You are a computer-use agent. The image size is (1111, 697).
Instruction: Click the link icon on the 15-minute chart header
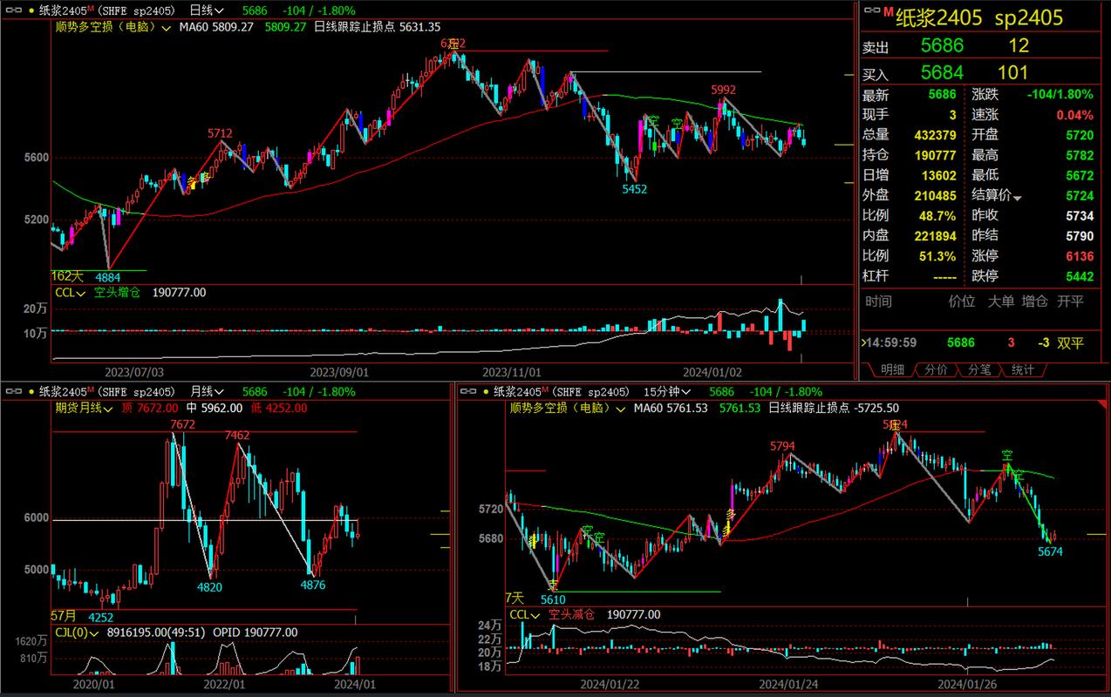(469, 392)
